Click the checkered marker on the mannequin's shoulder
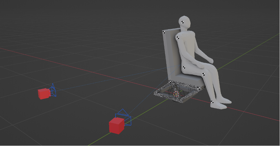The height and width of the screenshot is (146, 280). click(x=178, y=38)
